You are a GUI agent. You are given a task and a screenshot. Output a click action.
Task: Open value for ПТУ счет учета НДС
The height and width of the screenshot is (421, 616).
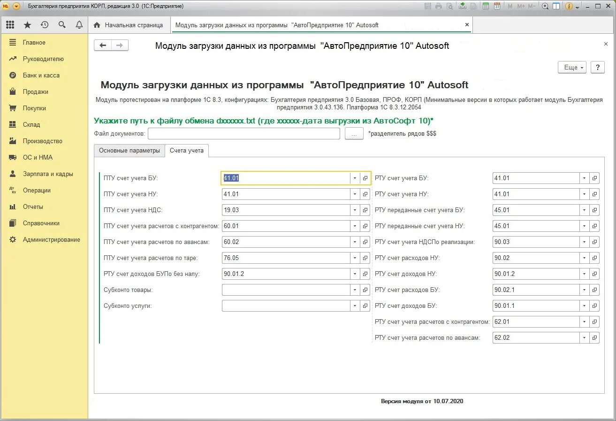click(x=365, y=210)
